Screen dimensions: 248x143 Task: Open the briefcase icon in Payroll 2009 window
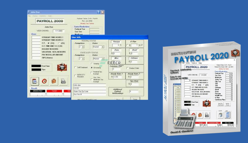tap(54, 81)
